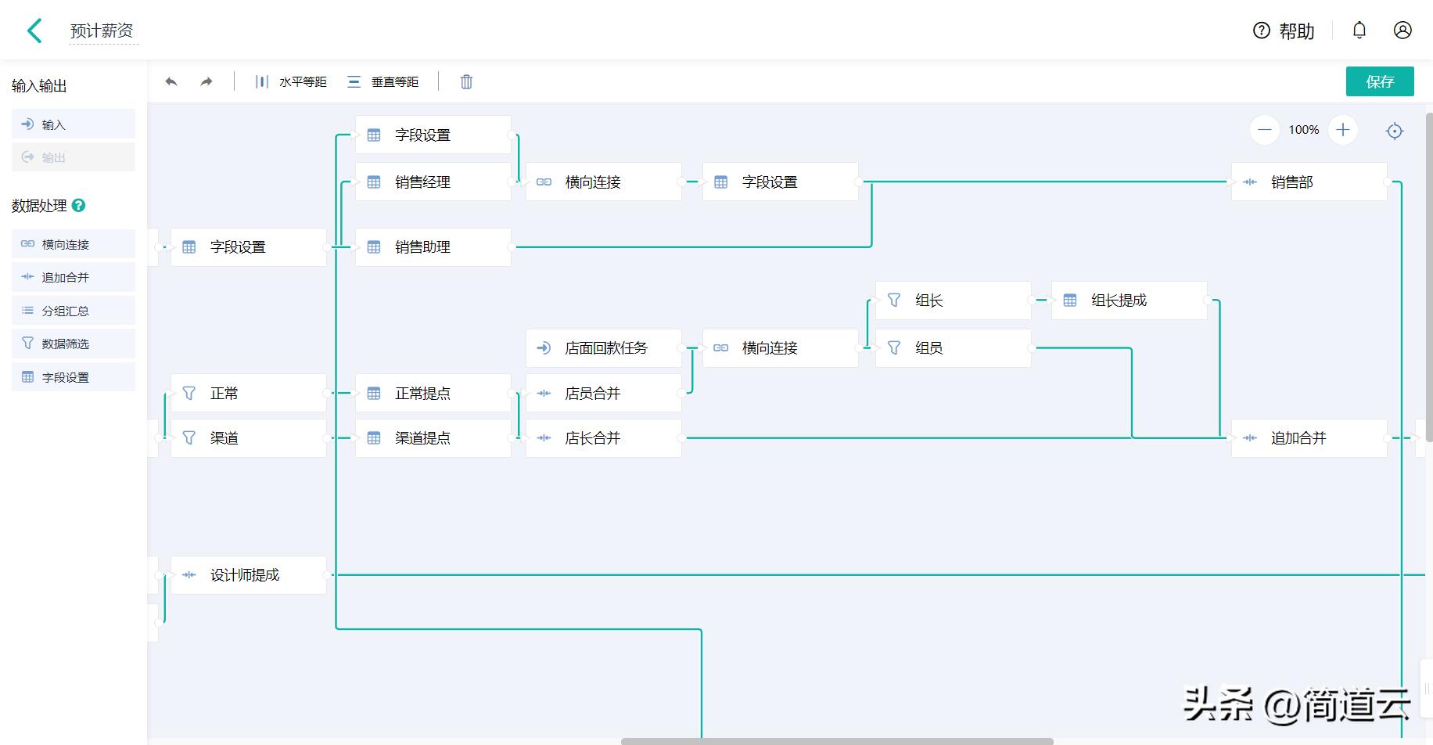Click the undo arrow icon

171,81
